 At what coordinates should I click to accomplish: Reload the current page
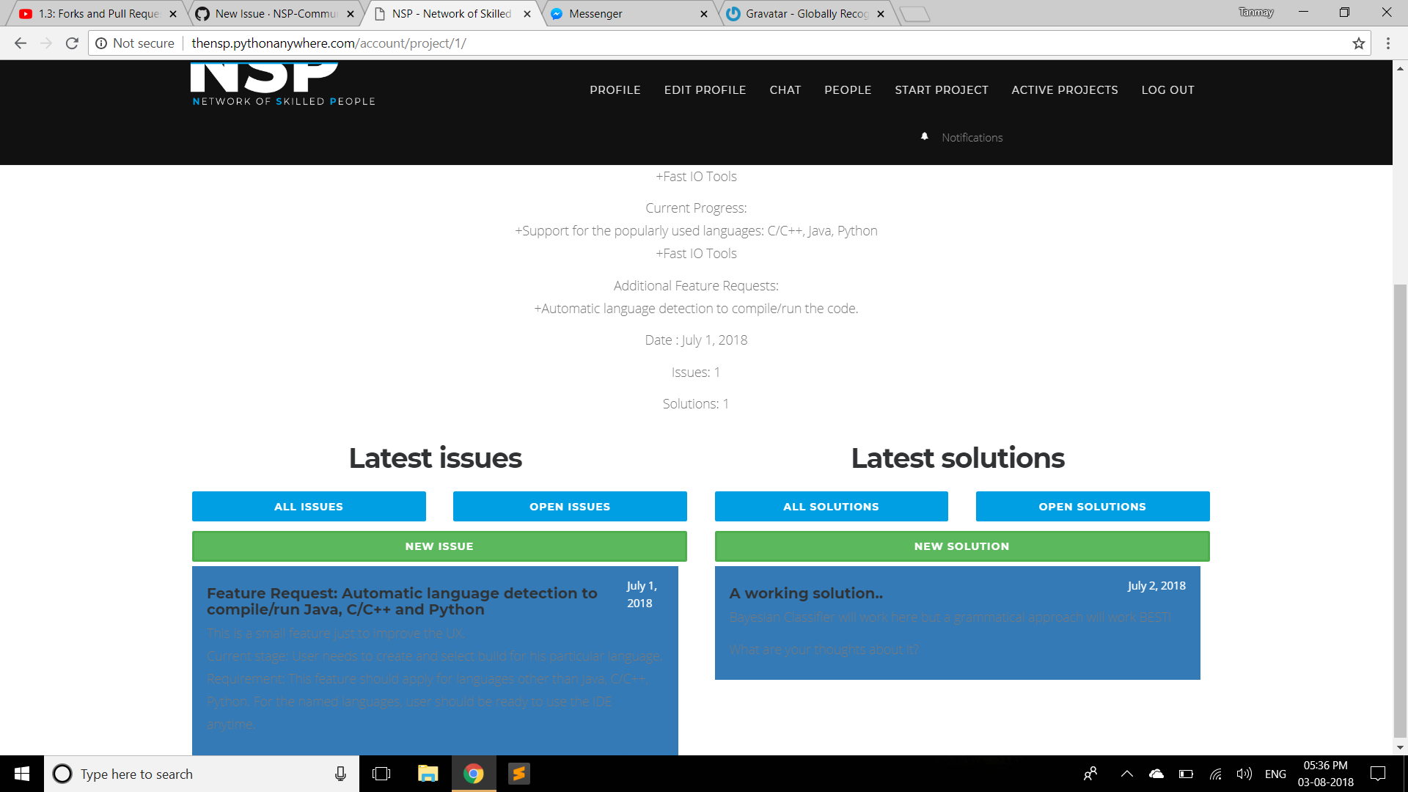tap(71, 43)
